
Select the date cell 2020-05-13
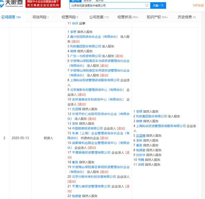[20, 138]
